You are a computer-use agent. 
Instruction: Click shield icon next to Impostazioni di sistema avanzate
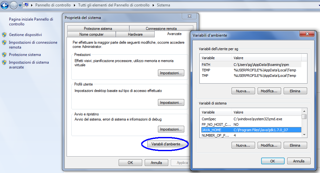[4, 62]
